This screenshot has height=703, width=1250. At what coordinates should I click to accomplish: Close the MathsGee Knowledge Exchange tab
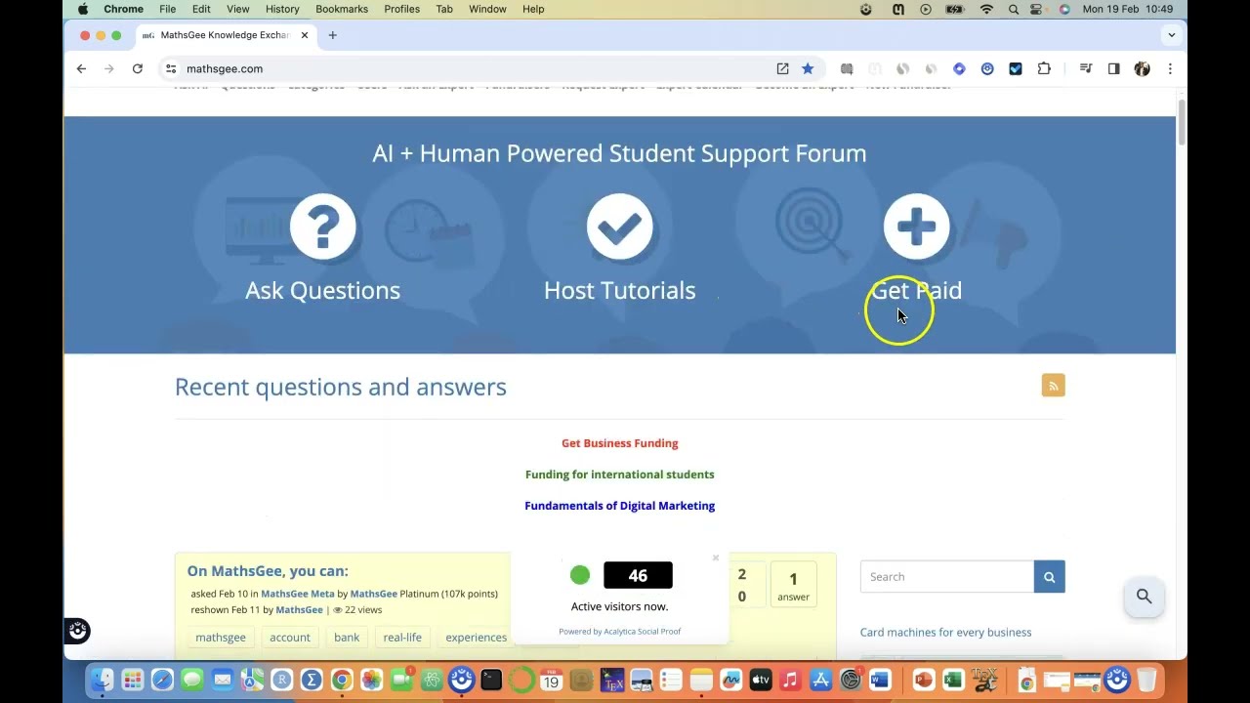(x=304, y=35)
